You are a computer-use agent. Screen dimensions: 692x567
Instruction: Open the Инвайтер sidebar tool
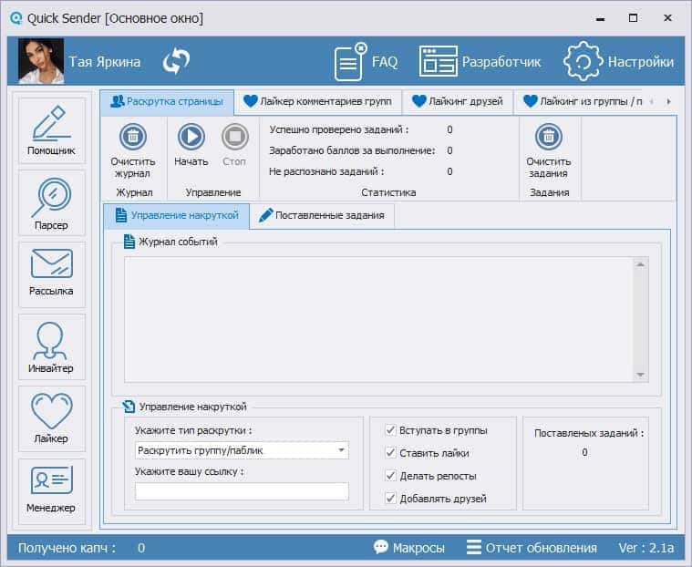coord(52,346)
